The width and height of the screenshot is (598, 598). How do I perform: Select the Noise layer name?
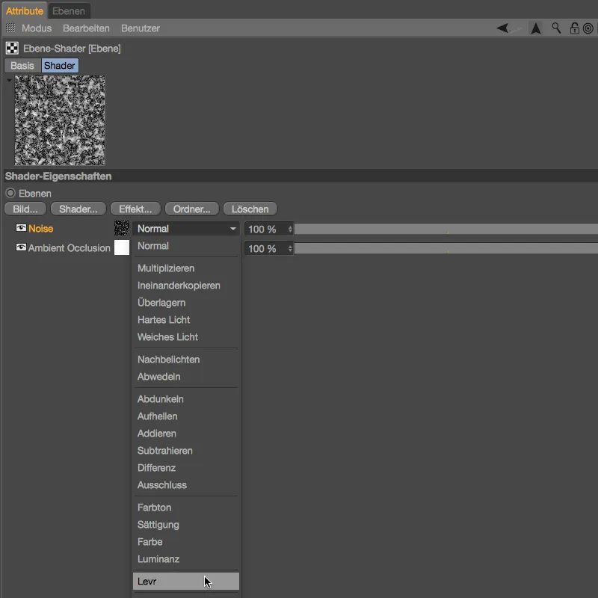[41, 229]
